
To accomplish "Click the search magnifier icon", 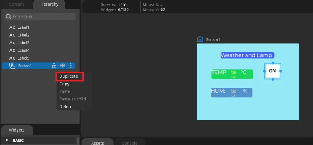I will coord(8,16).
